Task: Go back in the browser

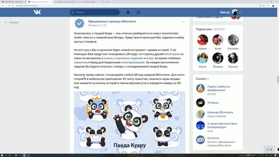Action: point(2,6)
